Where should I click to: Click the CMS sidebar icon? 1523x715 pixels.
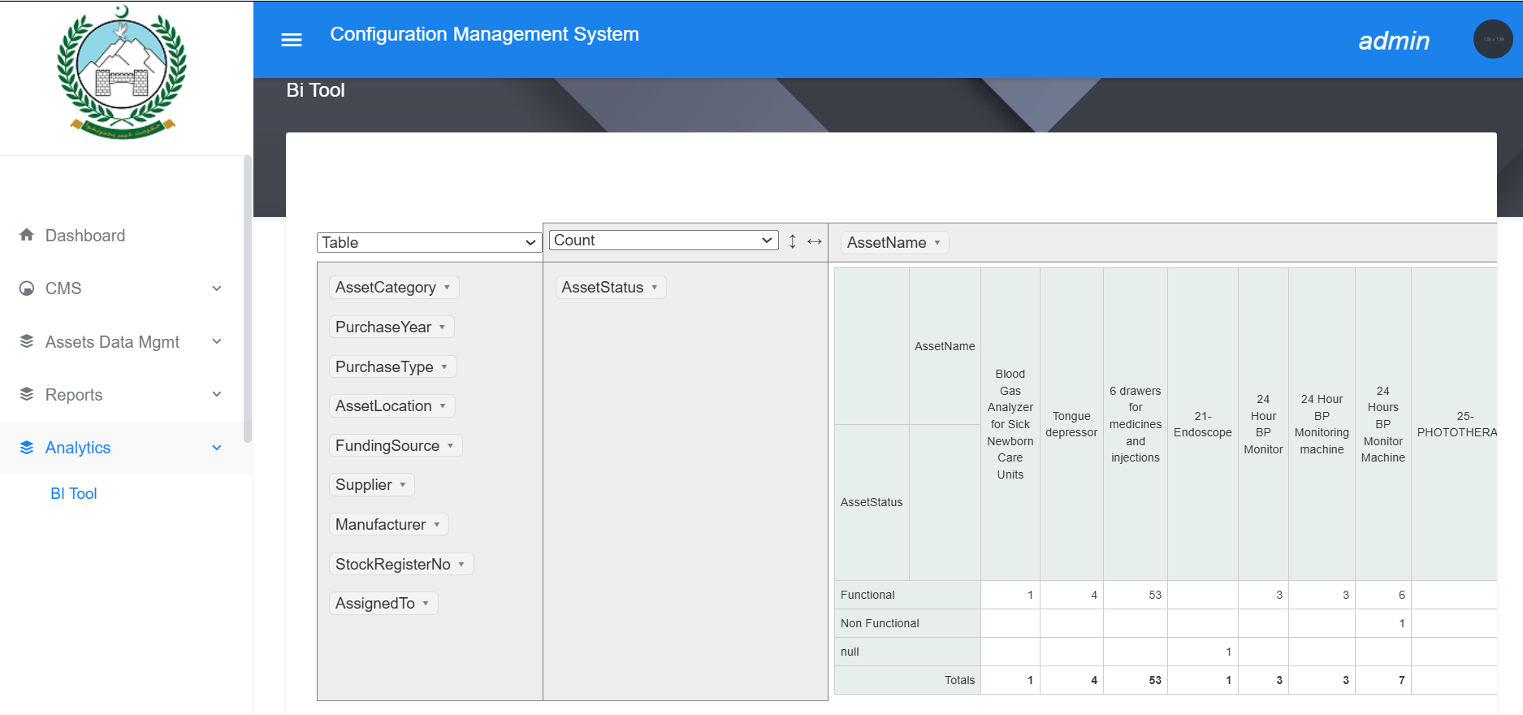(x=27, y=288)
